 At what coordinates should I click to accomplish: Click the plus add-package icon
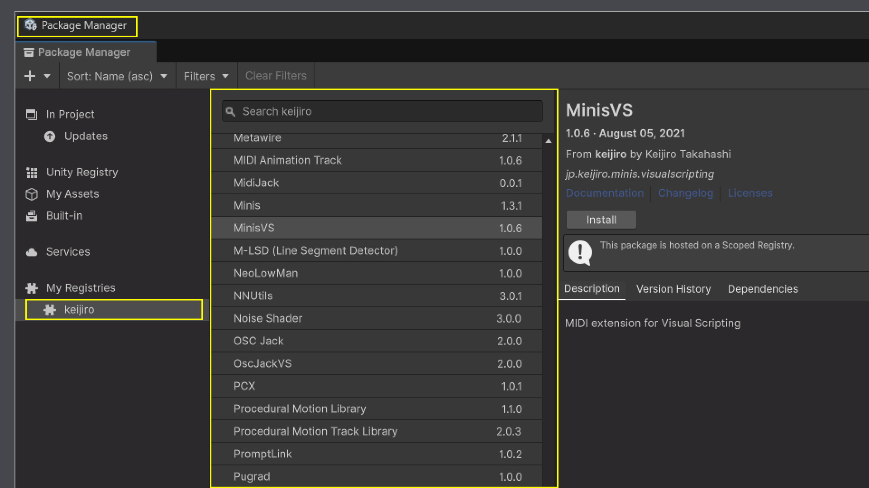point(30,76)
